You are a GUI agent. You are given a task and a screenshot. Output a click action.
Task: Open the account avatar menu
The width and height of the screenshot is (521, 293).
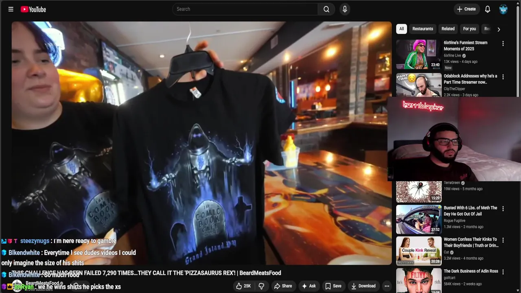pos(503,9)
